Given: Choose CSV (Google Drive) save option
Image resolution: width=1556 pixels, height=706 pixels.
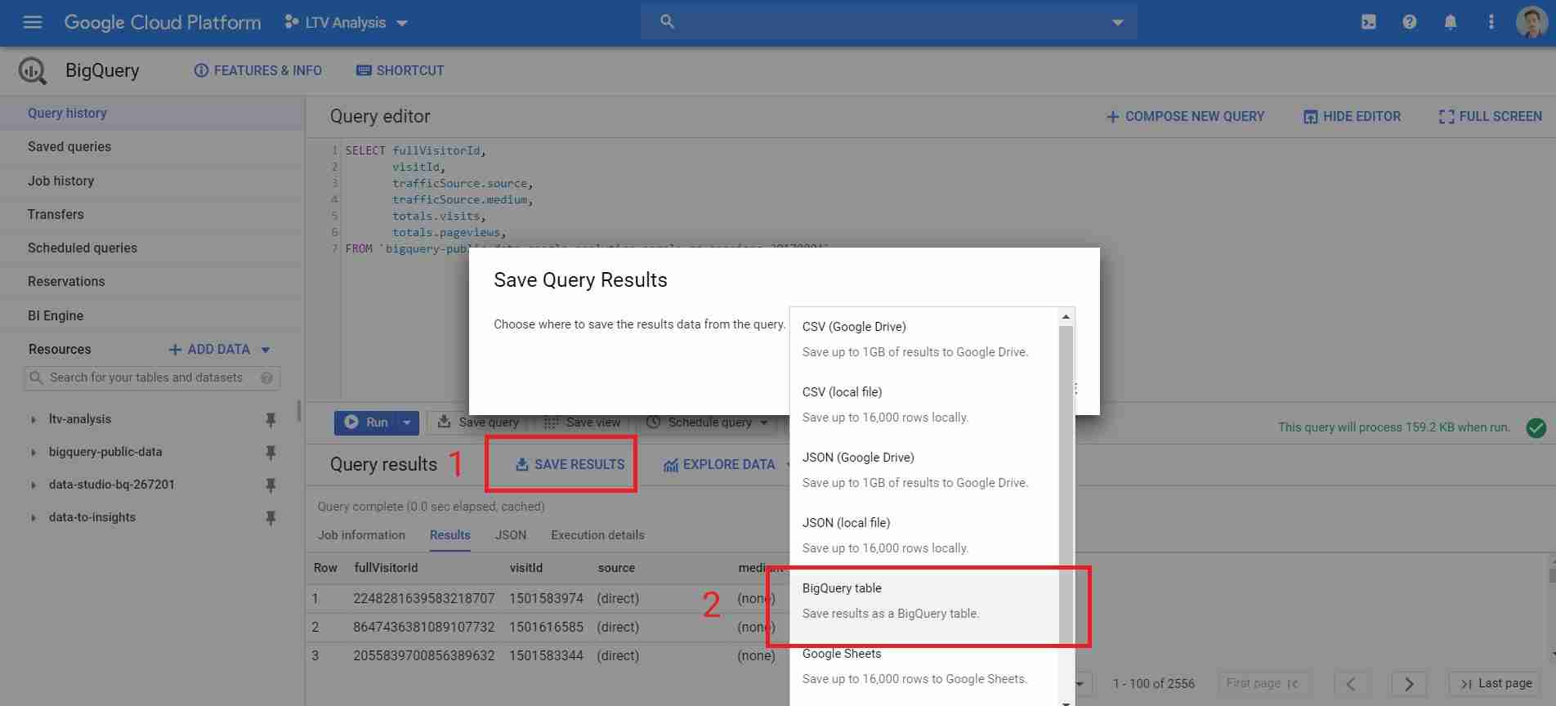Looking at the screenshot, I should [x=924, y=339].
